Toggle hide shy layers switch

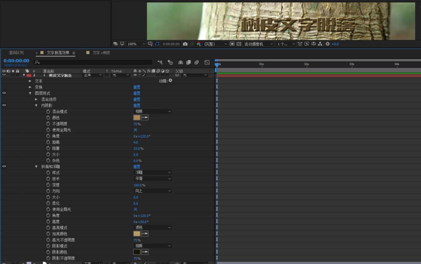(181, 63)
